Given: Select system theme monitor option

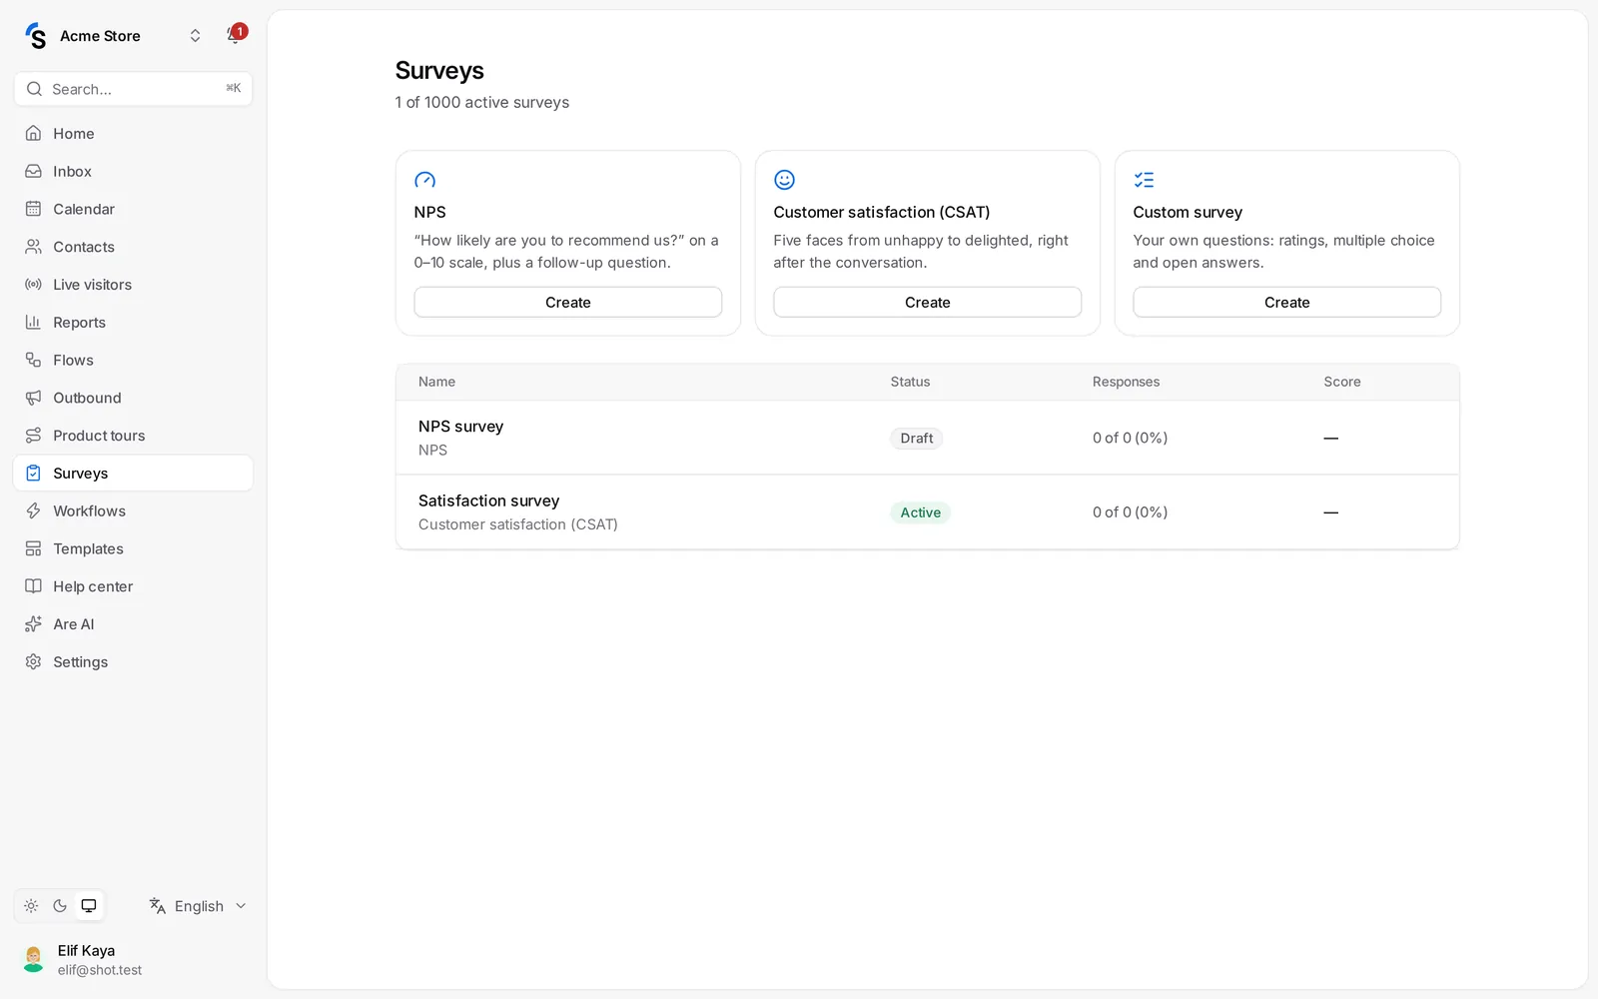Looking at the screenshot, I should tap(89, 906).
